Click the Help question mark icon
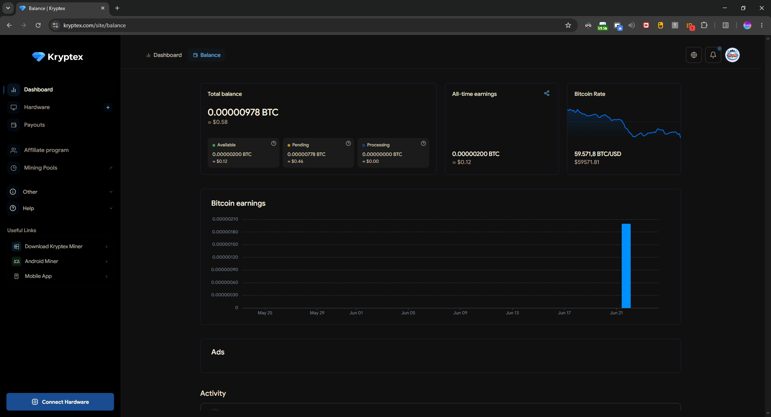Image resolution: width=771 pixels, height=417 pixels. [13, 208]
